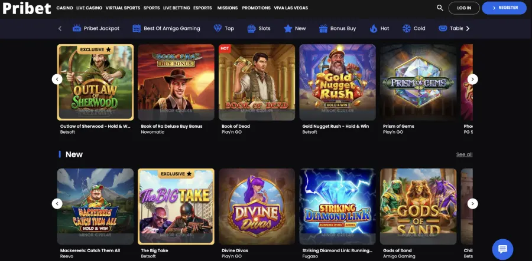Select the Pribet Jackpot category tab
This screenshot has height=261, width=532.
tap(96, 28)
